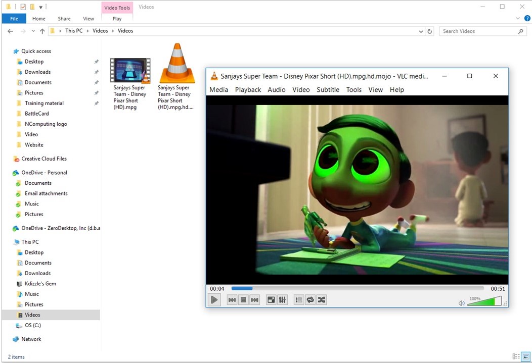This screenshot has height=363, width=532.
Task: Open the Audio menu in VLC
Action: coord(277,90)
